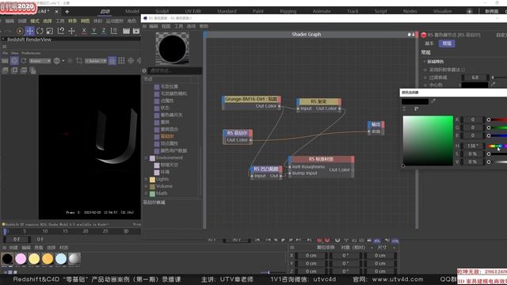Image resolution: width=507 pixels, height=285 pixels.
Task: Click the RenderView render clapper button
Action: [5, 61]
